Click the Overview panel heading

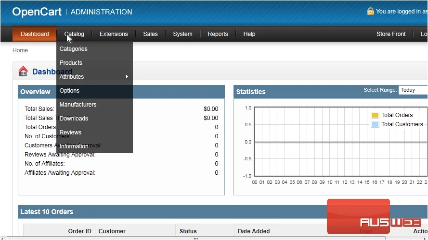[35, 92]
